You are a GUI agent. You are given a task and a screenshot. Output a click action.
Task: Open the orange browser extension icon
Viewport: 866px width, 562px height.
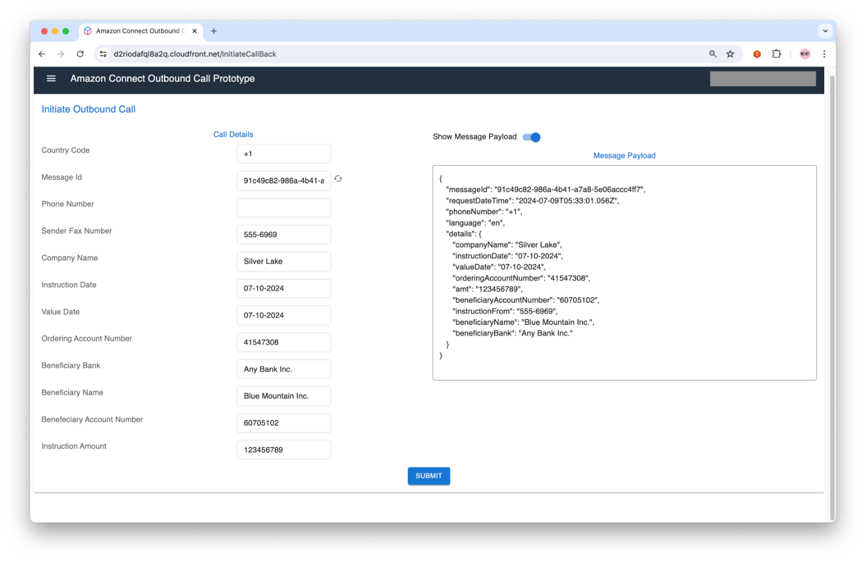coord(757,54)
